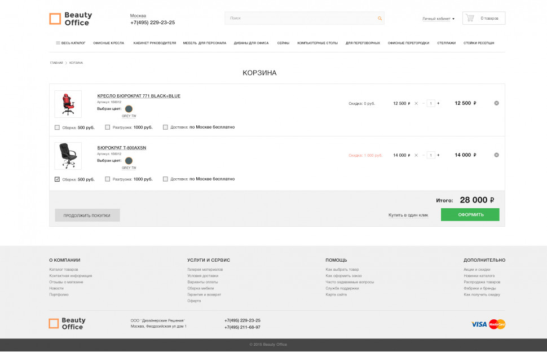547x352 pixels.
Task: Click the MasterCard logo in the footer
Action: (x=497, y=324)
